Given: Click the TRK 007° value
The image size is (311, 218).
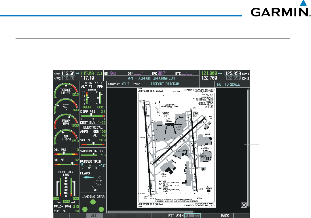Looking at the screenshot, I should pyautogui.click(x=162, y=73).
